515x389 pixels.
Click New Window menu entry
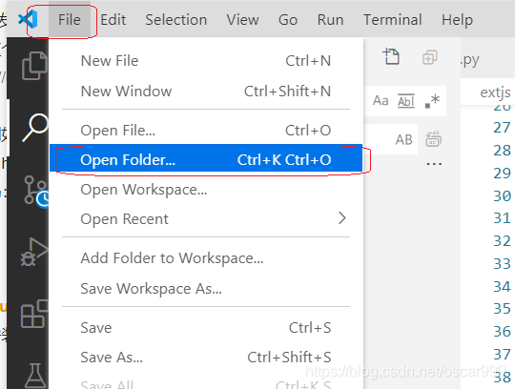[x=206, y=91]
